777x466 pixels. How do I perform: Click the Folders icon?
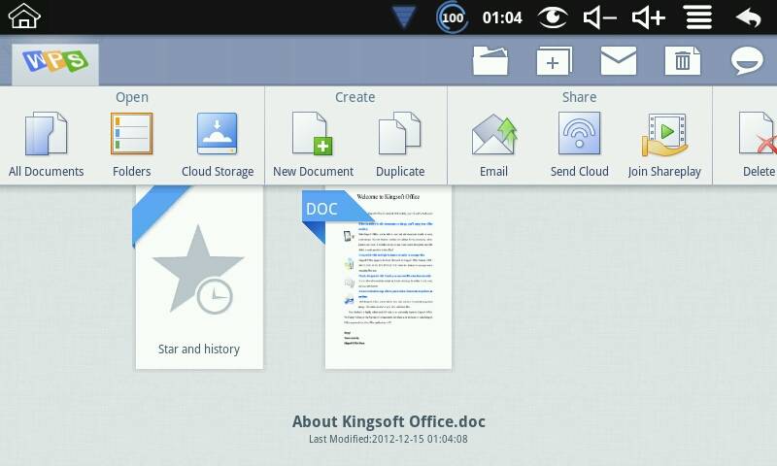pos(131,145)
